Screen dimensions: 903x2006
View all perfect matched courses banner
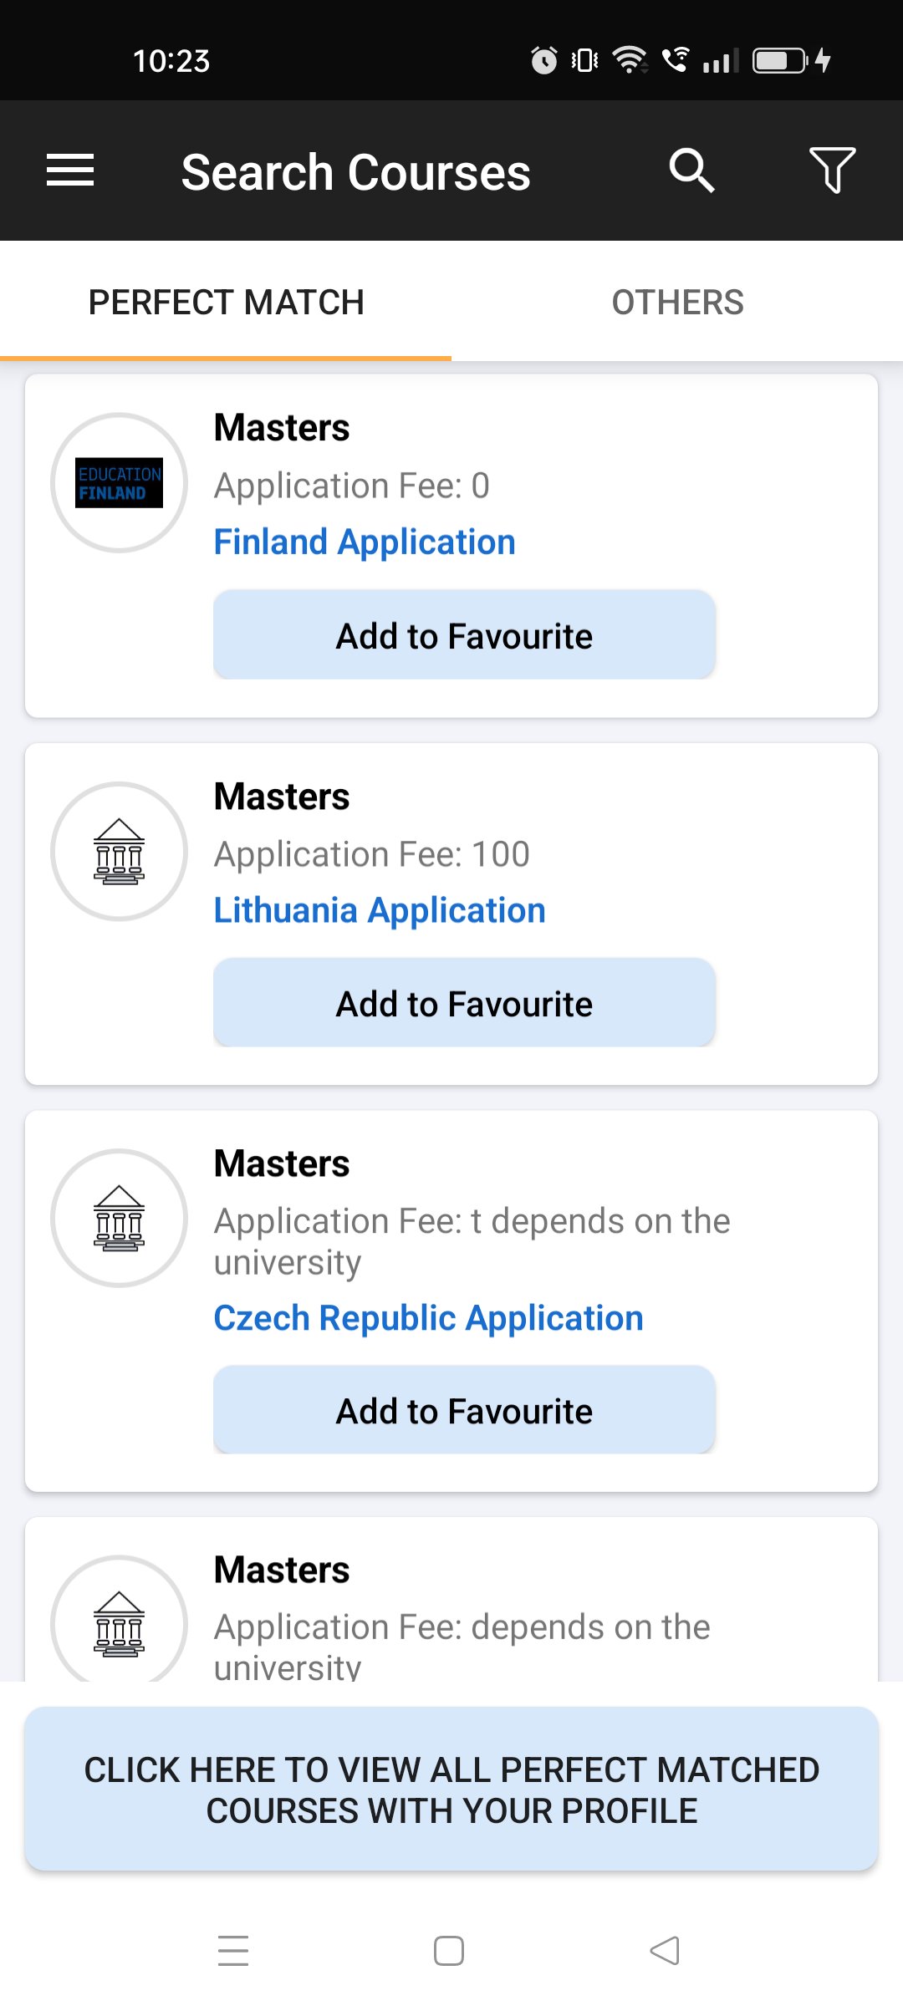451,1790
